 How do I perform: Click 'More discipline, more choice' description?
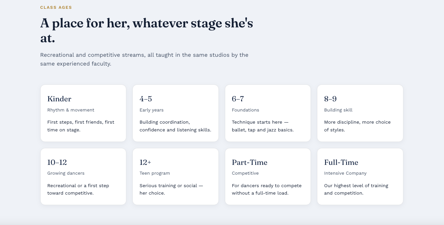pyautogui.click(x=357, y=126)
